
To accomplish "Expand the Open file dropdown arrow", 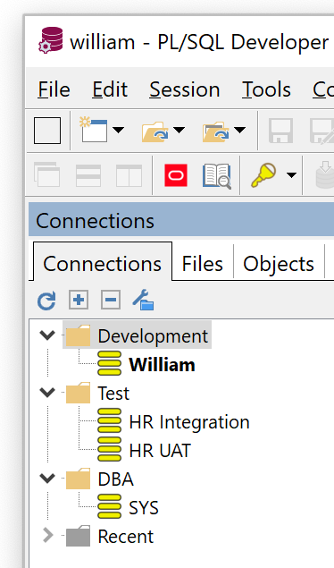I will 179,130.
